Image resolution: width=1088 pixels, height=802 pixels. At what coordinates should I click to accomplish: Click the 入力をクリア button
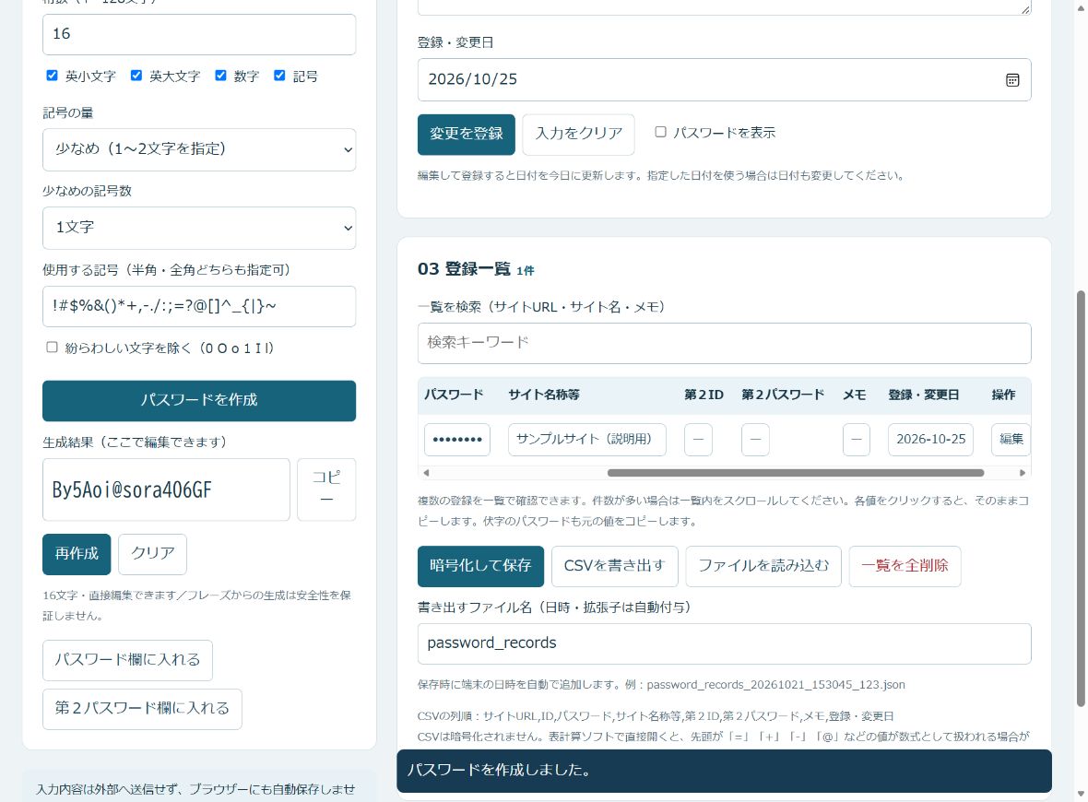pos(579,134)
